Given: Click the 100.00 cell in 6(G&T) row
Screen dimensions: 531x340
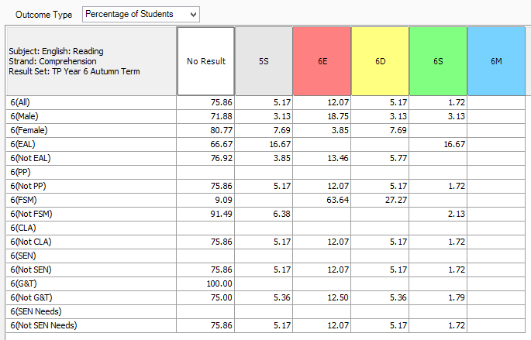Looking at the screenshot, I should 205,283.
